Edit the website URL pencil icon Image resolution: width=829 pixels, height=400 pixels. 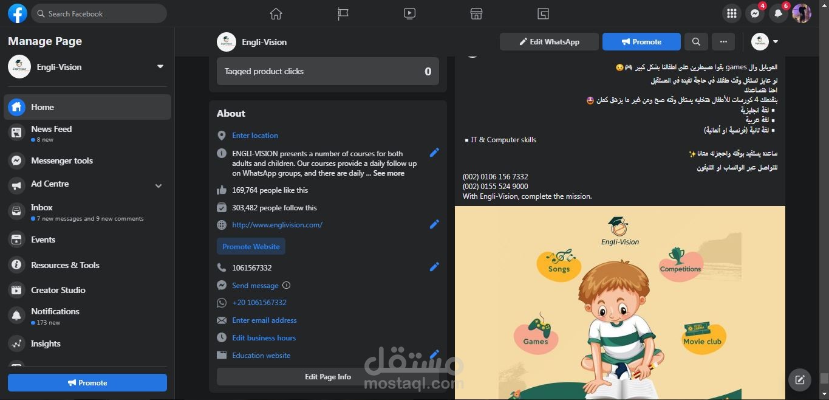click(434, 224)
